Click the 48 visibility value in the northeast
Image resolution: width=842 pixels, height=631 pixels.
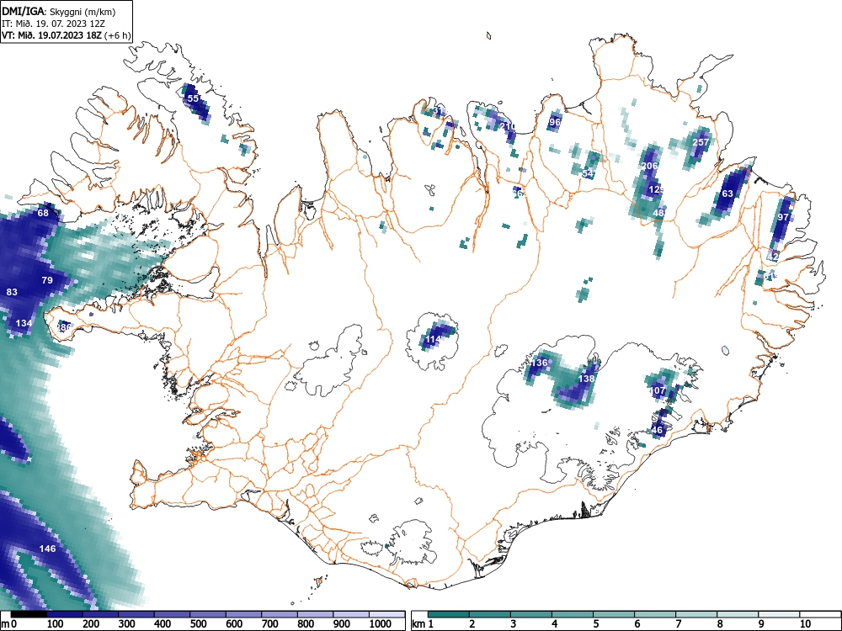[x=659, y=213]
